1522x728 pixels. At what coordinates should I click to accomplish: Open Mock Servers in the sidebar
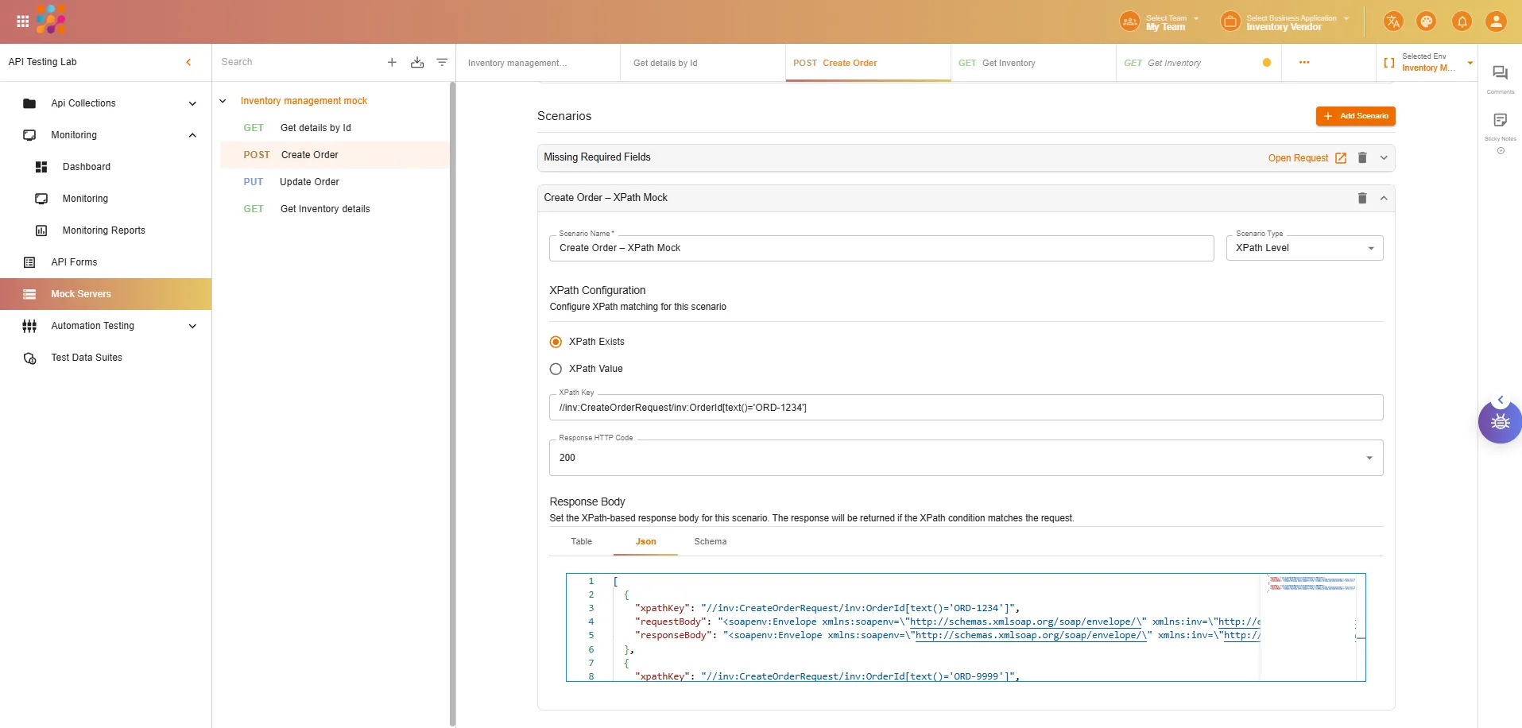tap(106, 294)
